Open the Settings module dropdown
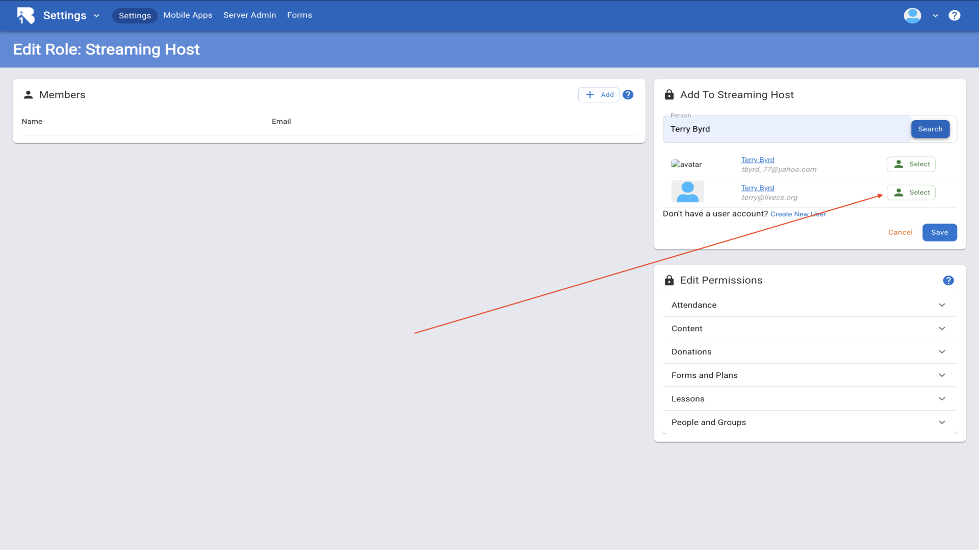The image size is (979, 550). pyautogui.click(x=71, y=15)
